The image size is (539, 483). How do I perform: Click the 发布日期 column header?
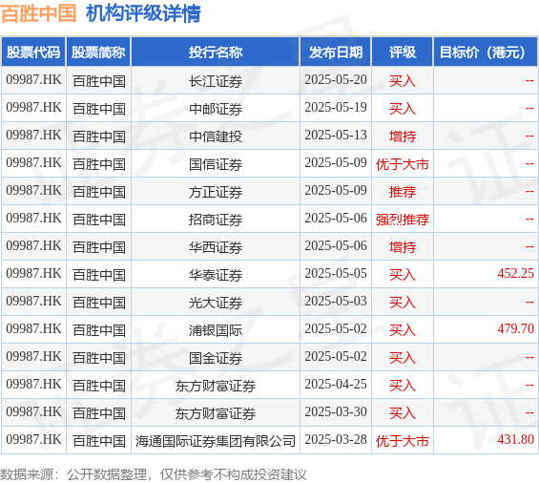336,52
